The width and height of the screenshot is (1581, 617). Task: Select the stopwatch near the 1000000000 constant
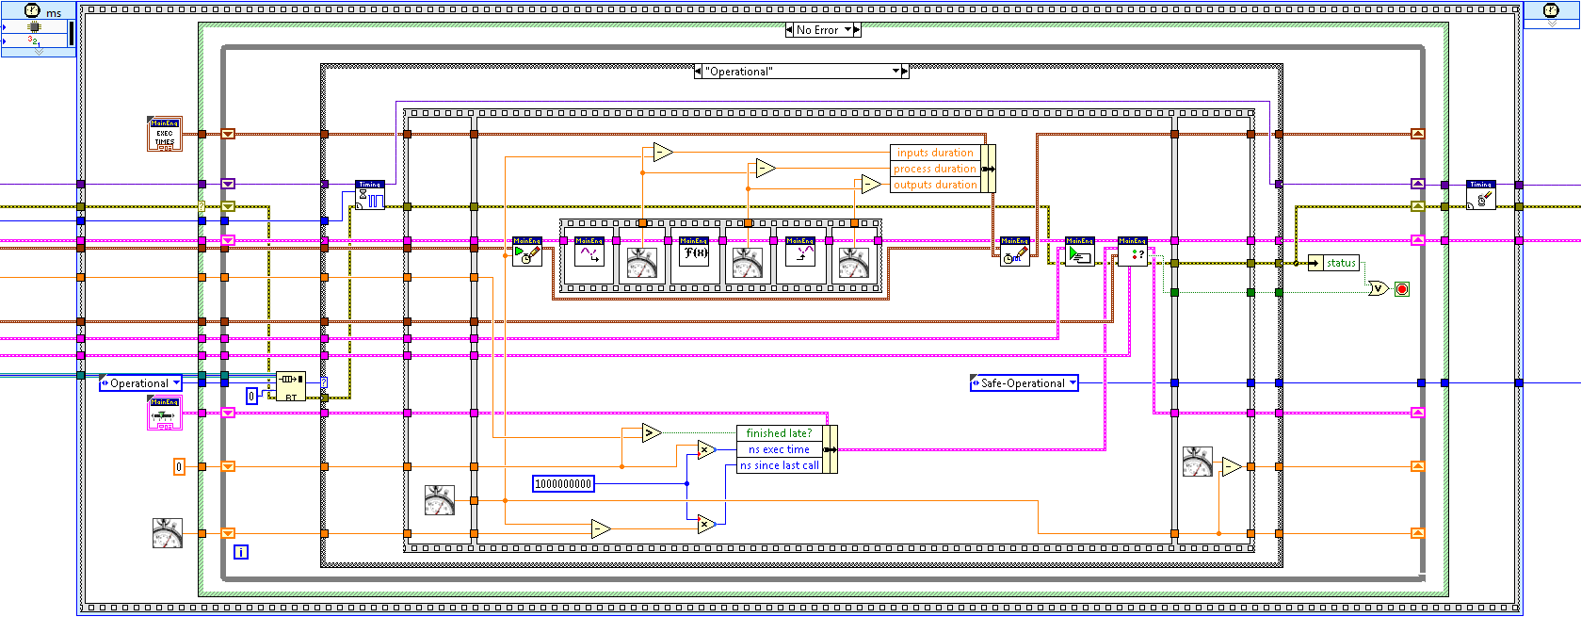440,500
